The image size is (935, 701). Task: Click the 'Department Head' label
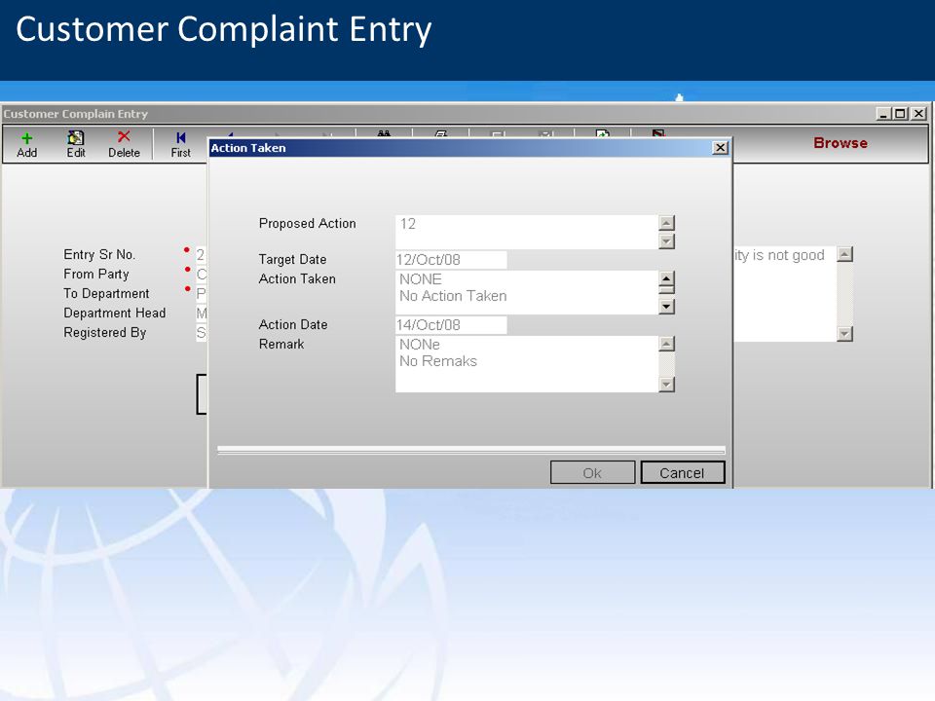click(115, 313)
